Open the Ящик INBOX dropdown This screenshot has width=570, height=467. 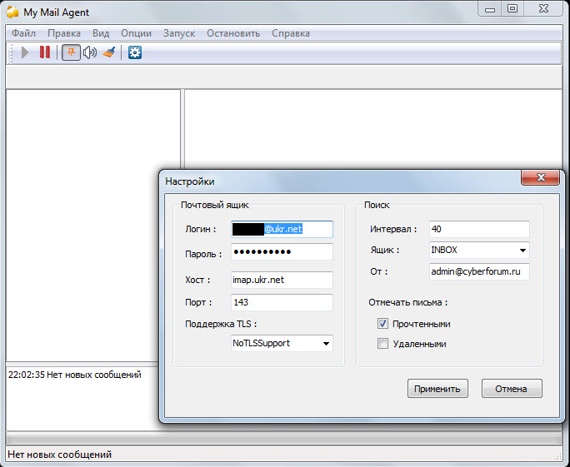522,250
